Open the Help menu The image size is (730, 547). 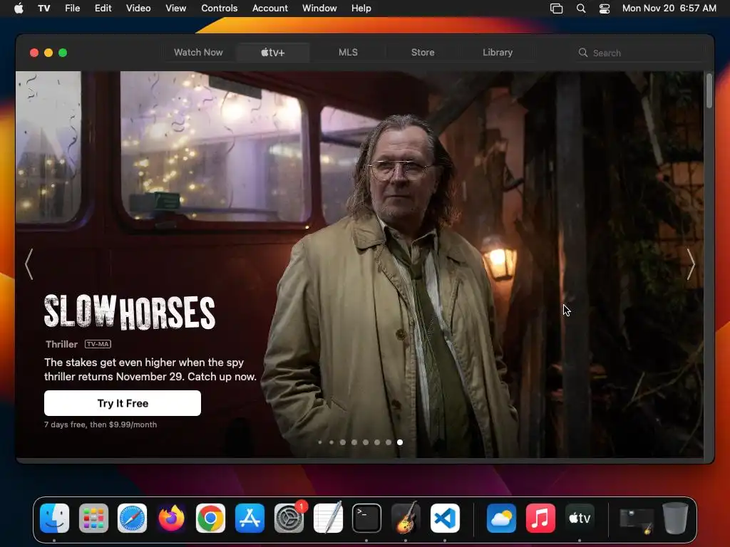[x=361, y=8]
